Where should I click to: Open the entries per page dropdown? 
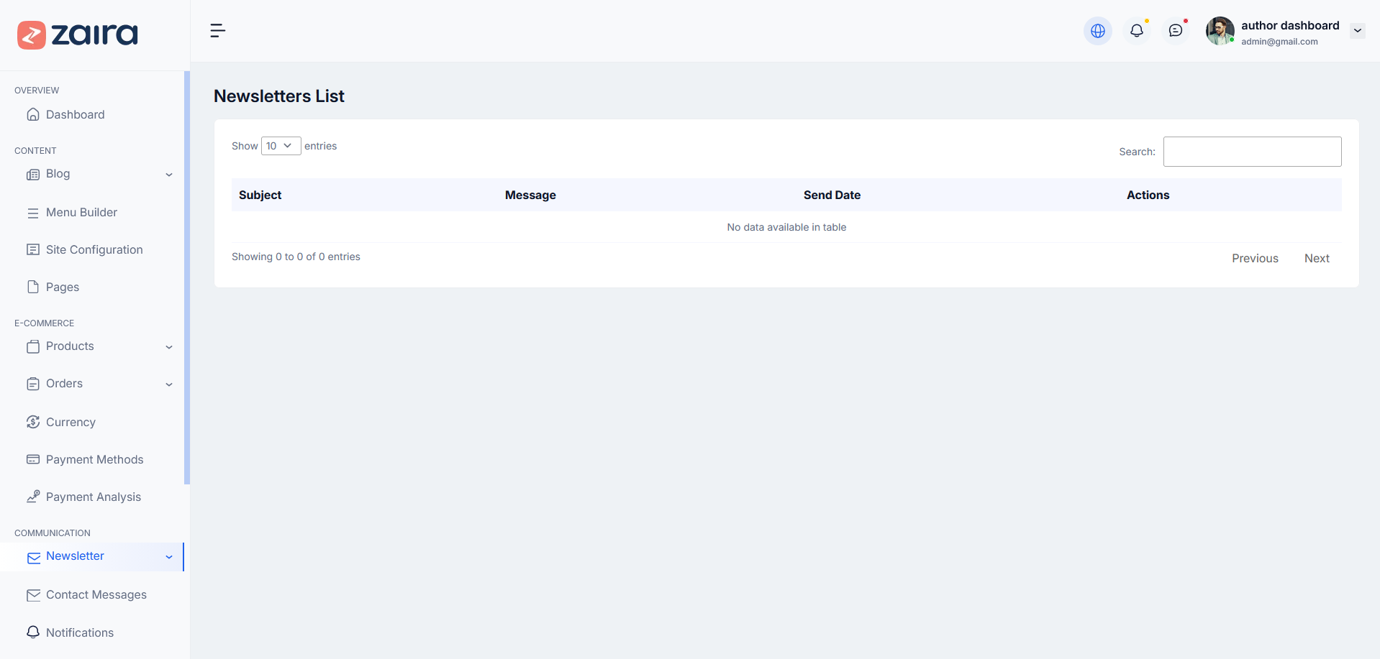(281, 146)
